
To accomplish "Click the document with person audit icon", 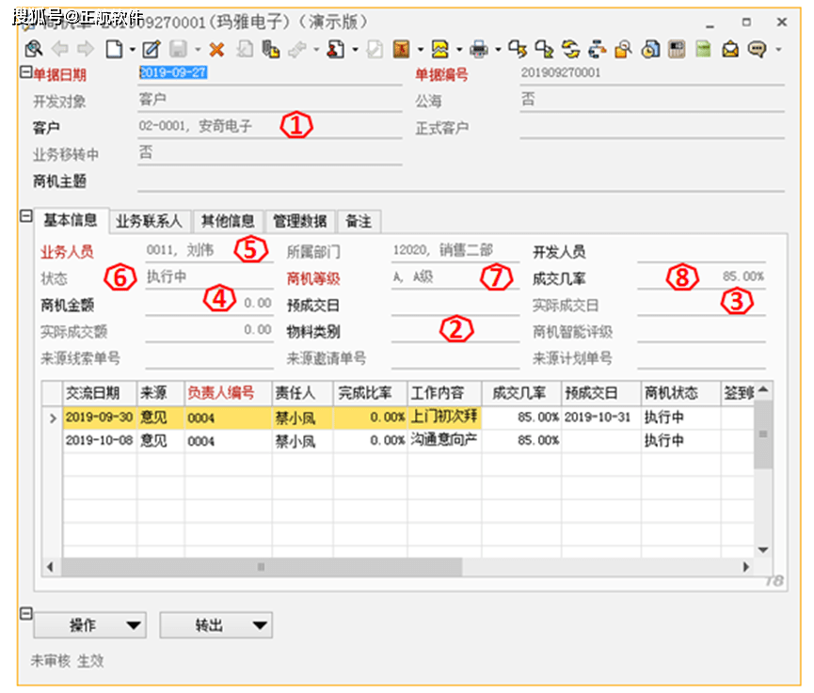I will point(335,49).
